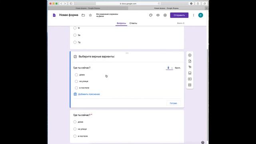Image resolution: width=256 pixels, height=144 pixels.
Task: Mark в постеле as correct in answer key
Action: tap(76, 88)
